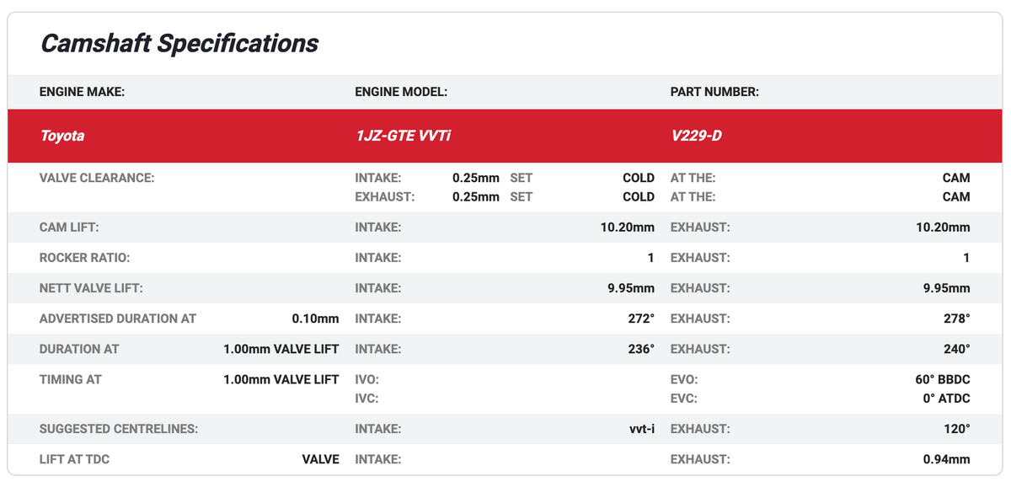Select the 236° intake duration value
This screenshot has height=482, width=1011.
point(640,349)
